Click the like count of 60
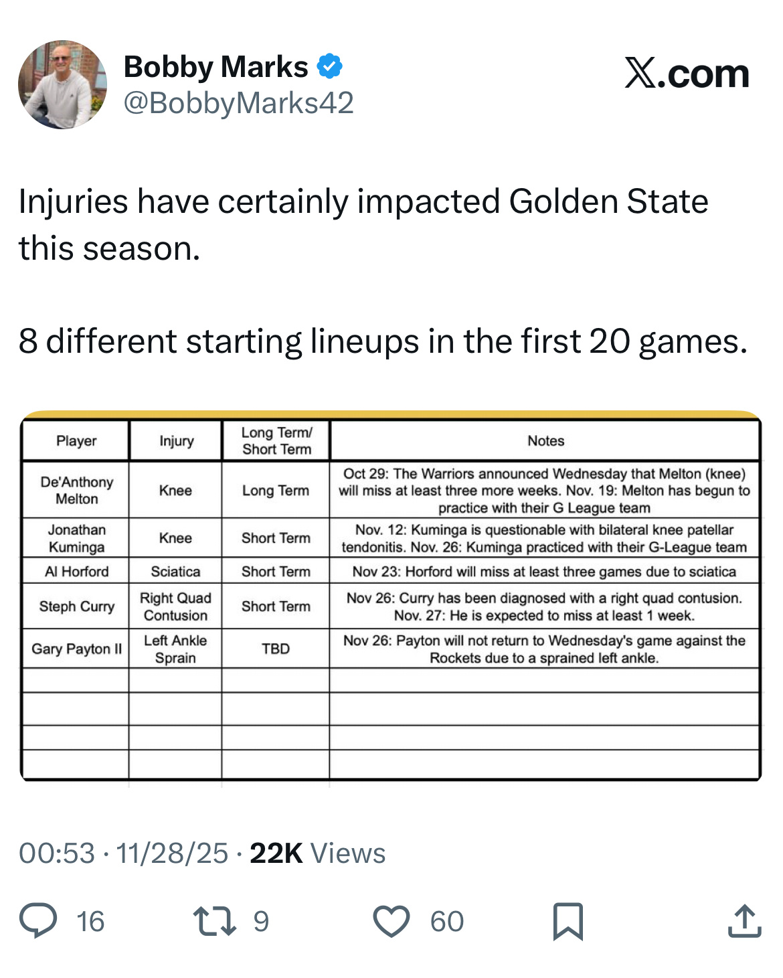783x978 pixels. click(x=447, y=922)
